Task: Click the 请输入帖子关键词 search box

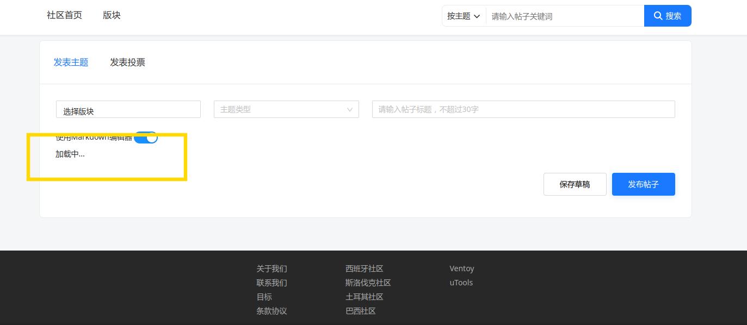Action: pyautogui.click(x=564, y=16)
